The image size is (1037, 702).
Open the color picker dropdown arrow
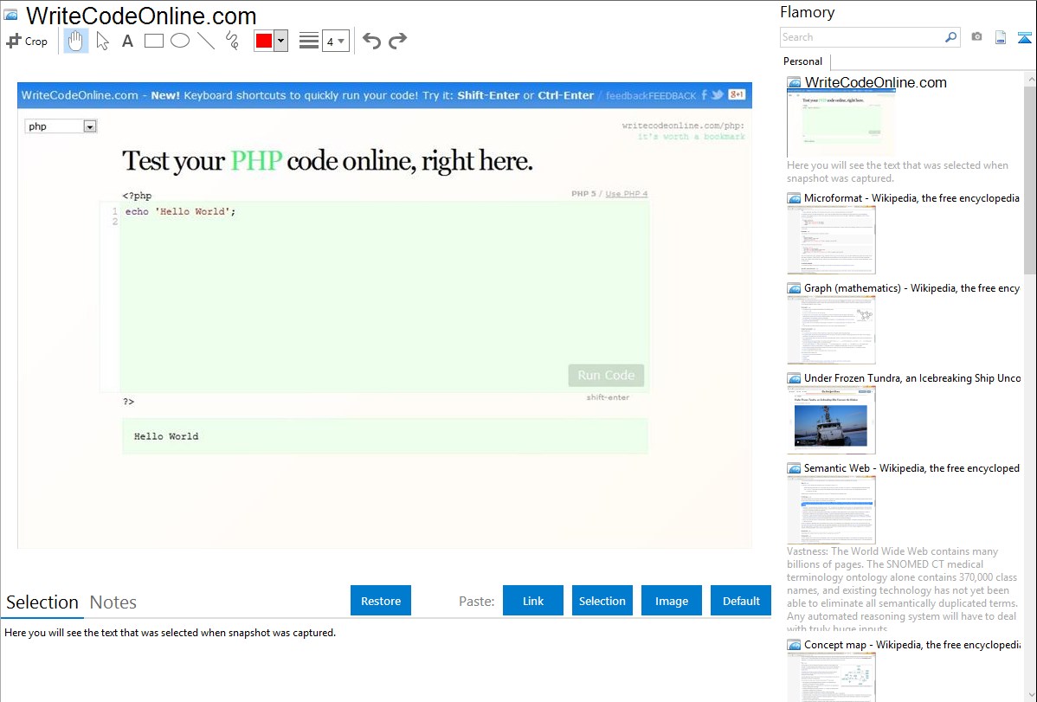280,41
